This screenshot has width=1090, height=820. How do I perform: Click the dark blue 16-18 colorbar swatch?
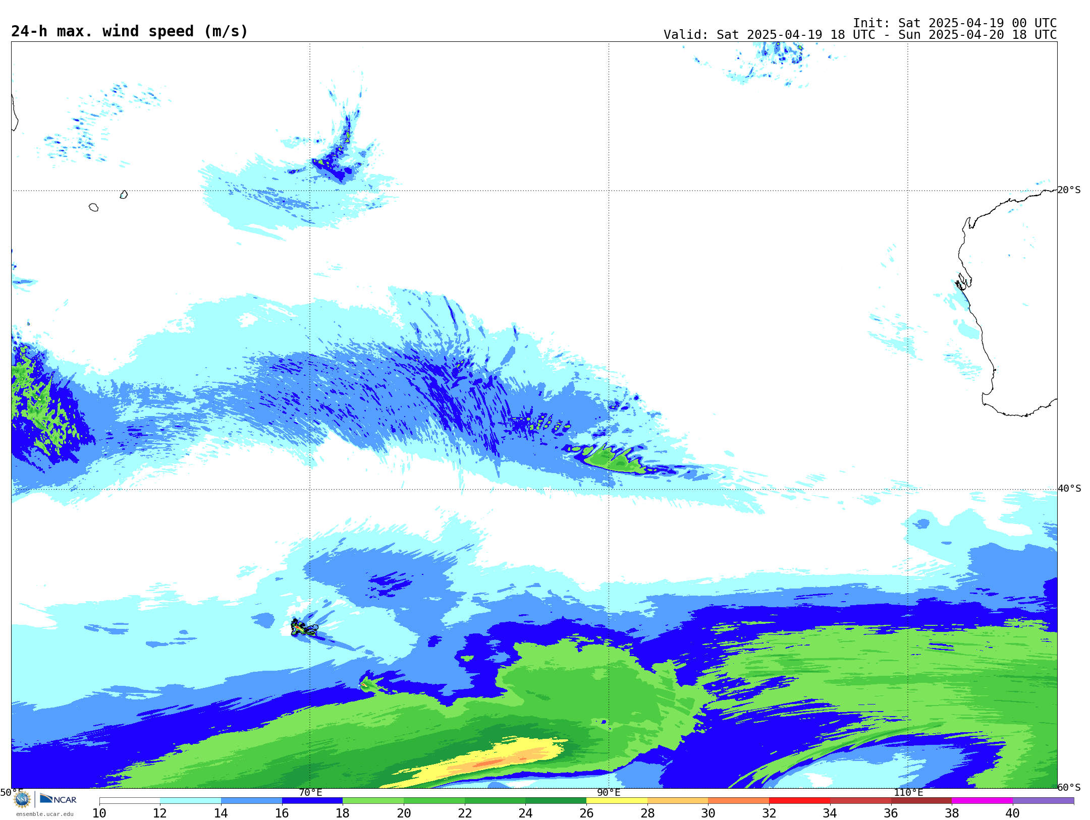[312, 801]
